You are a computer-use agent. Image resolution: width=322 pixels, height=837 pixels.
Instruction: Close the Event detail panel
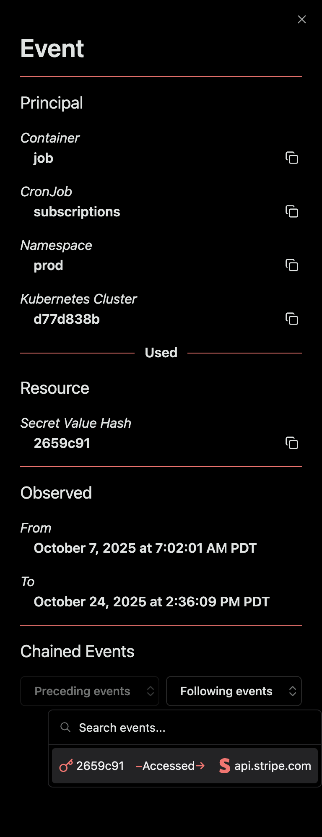[301, 19]
